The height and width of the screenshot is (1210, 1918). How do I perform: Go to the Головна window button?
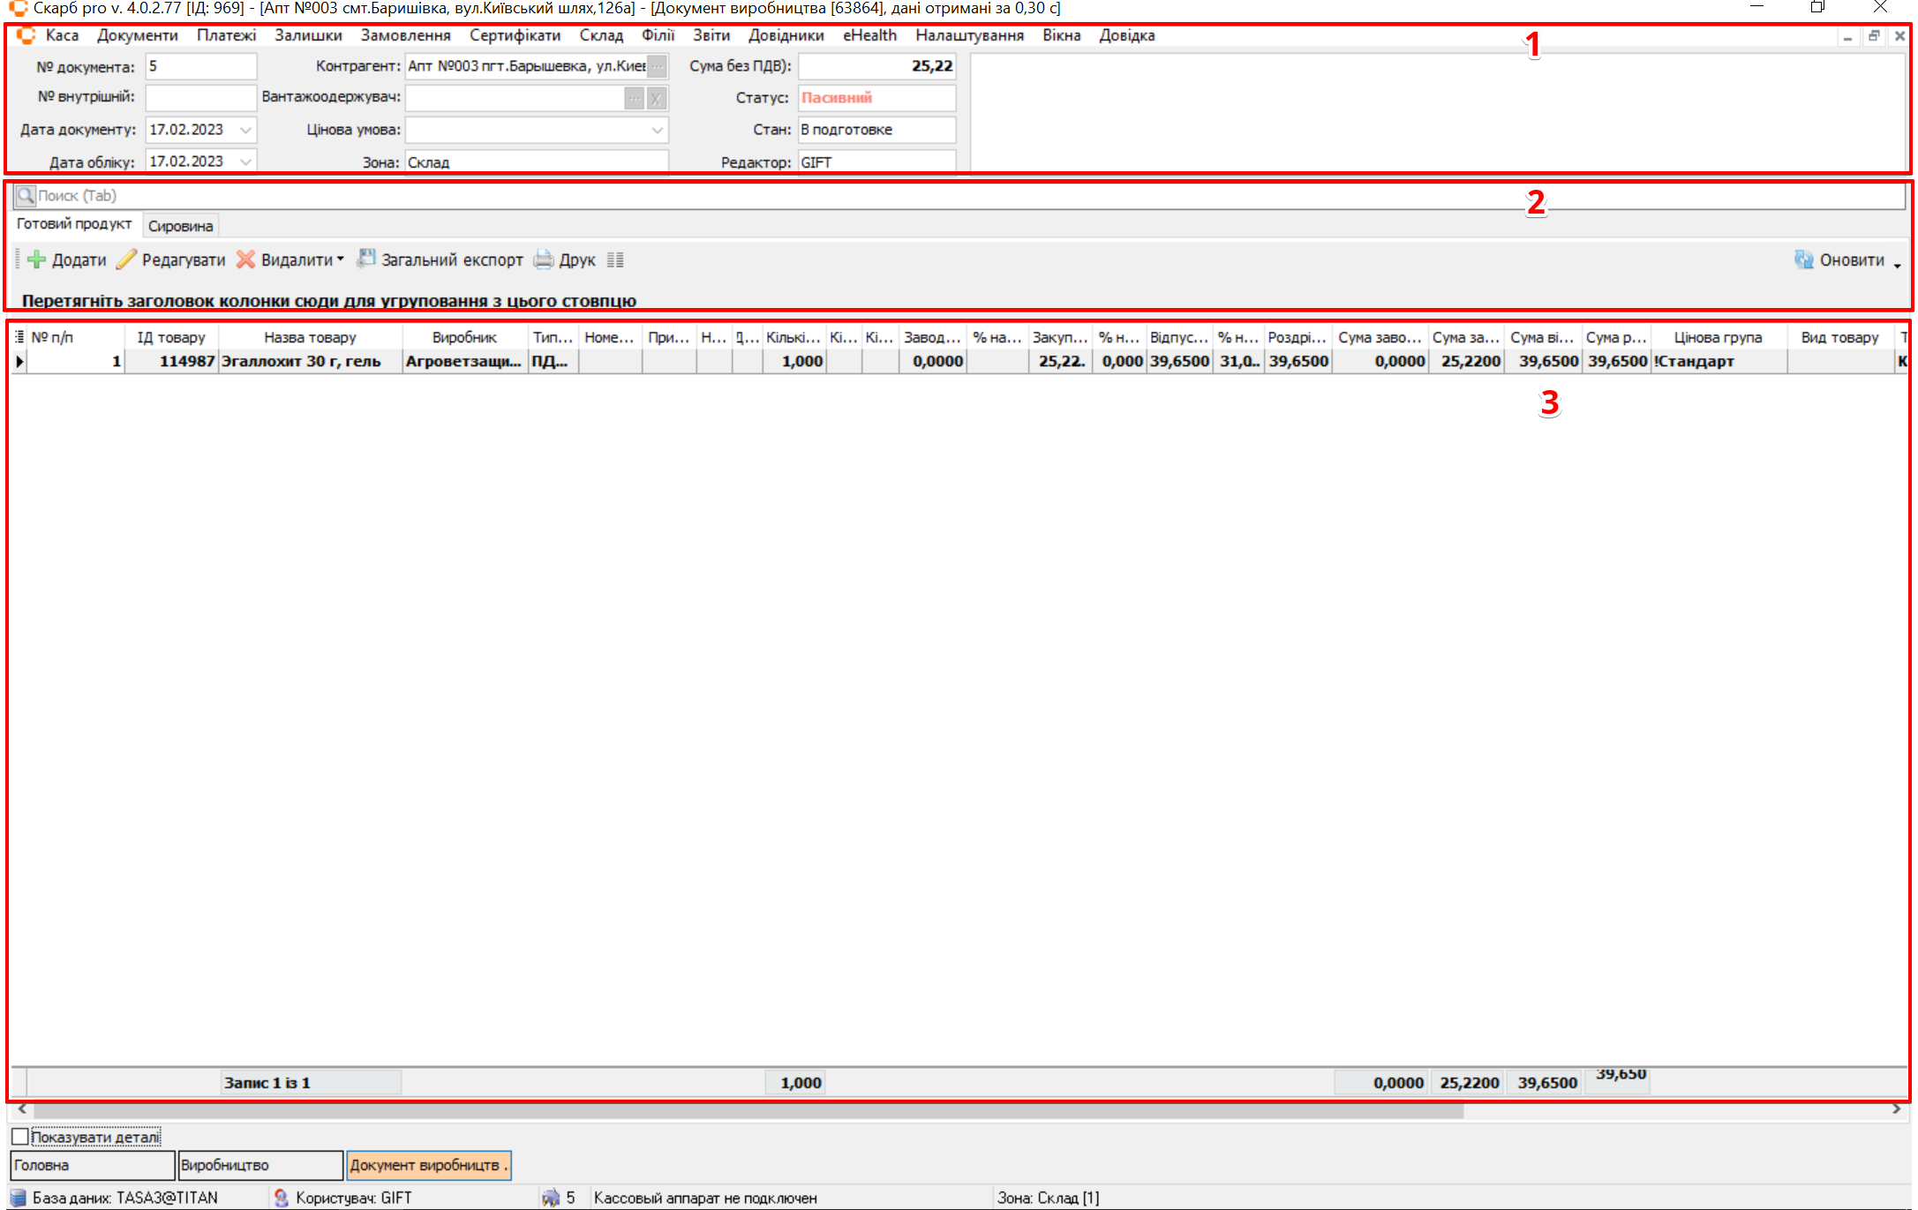92,1165
